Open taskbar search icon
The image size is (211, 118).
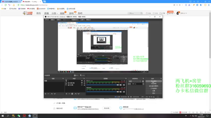tap(8, 116)
